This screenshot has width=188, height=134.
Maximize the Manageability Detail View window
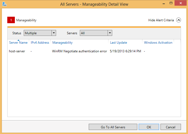point(171,3)
